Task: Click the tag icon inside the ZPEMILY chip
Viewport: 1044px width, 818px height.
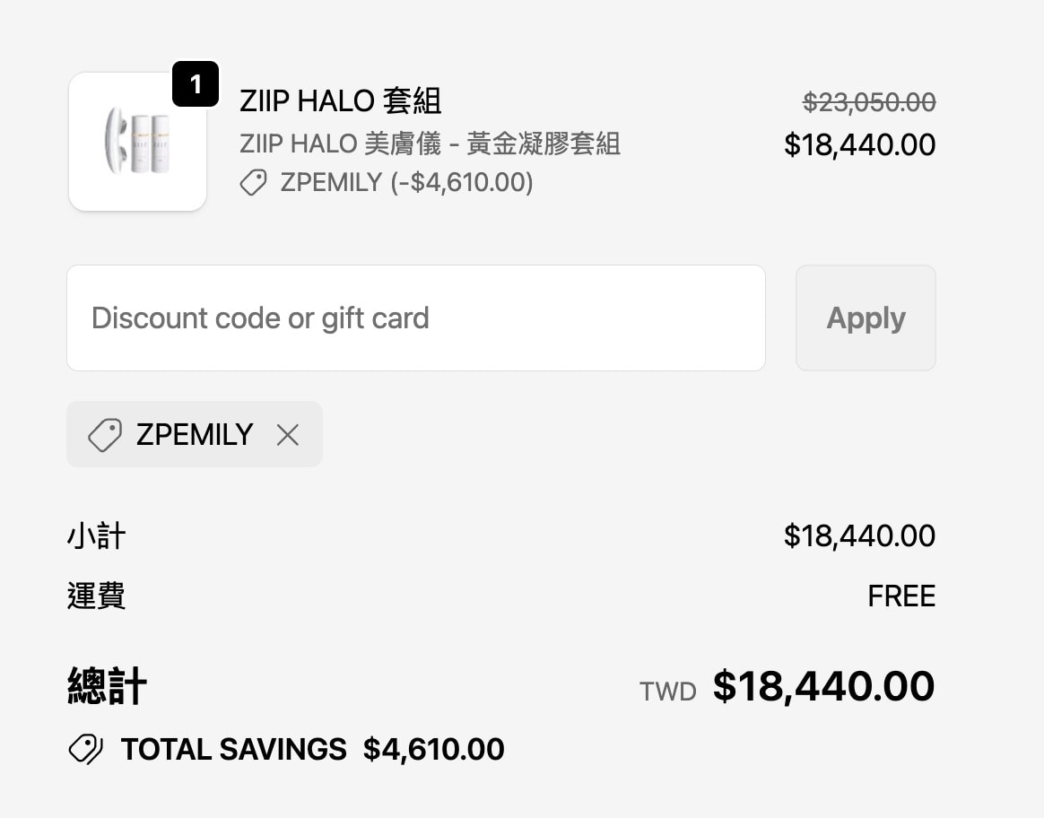Action: click(105, 434)
